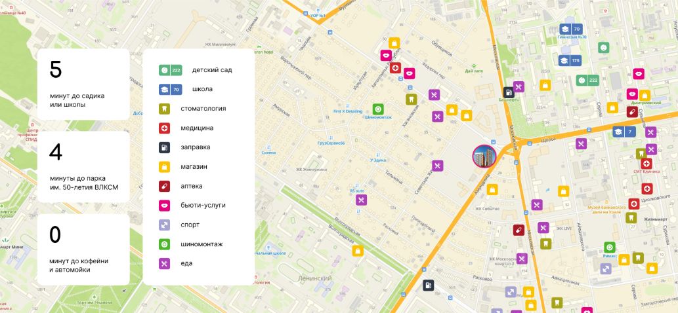Select the бьюти-услуги lips icon in legend
678x313 pixels.
point(164,206)
